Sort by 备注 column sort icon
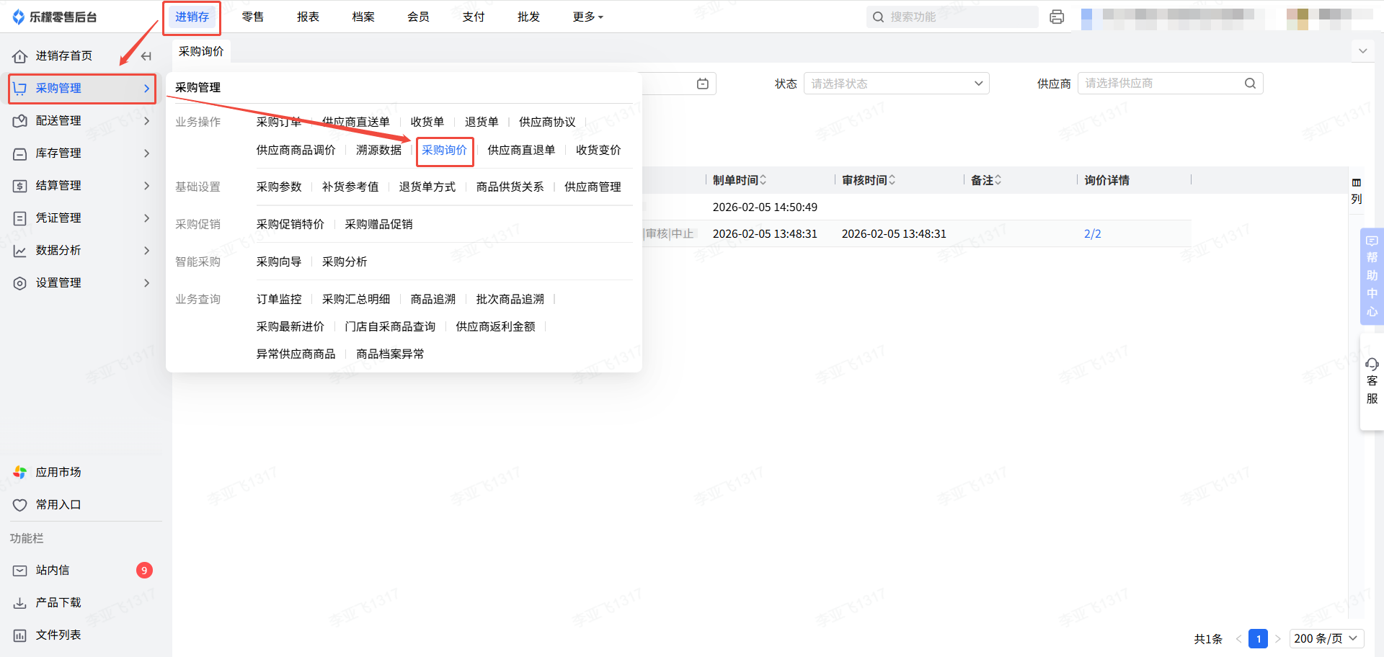Screen dimensions: 1384x657 [x=998, y=180]
